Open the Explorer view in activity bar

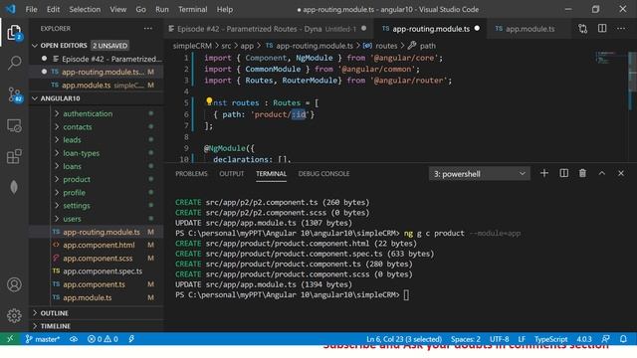14,33
